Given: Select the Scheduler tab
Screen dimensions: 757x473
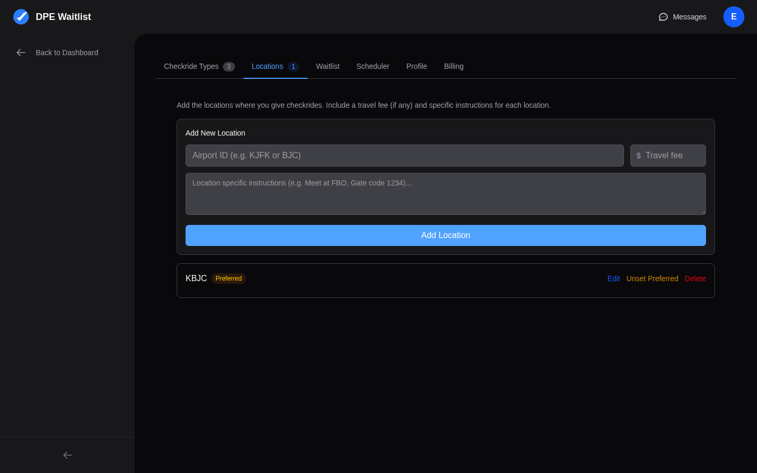Looking at the screenshot, I should [373, 66].
